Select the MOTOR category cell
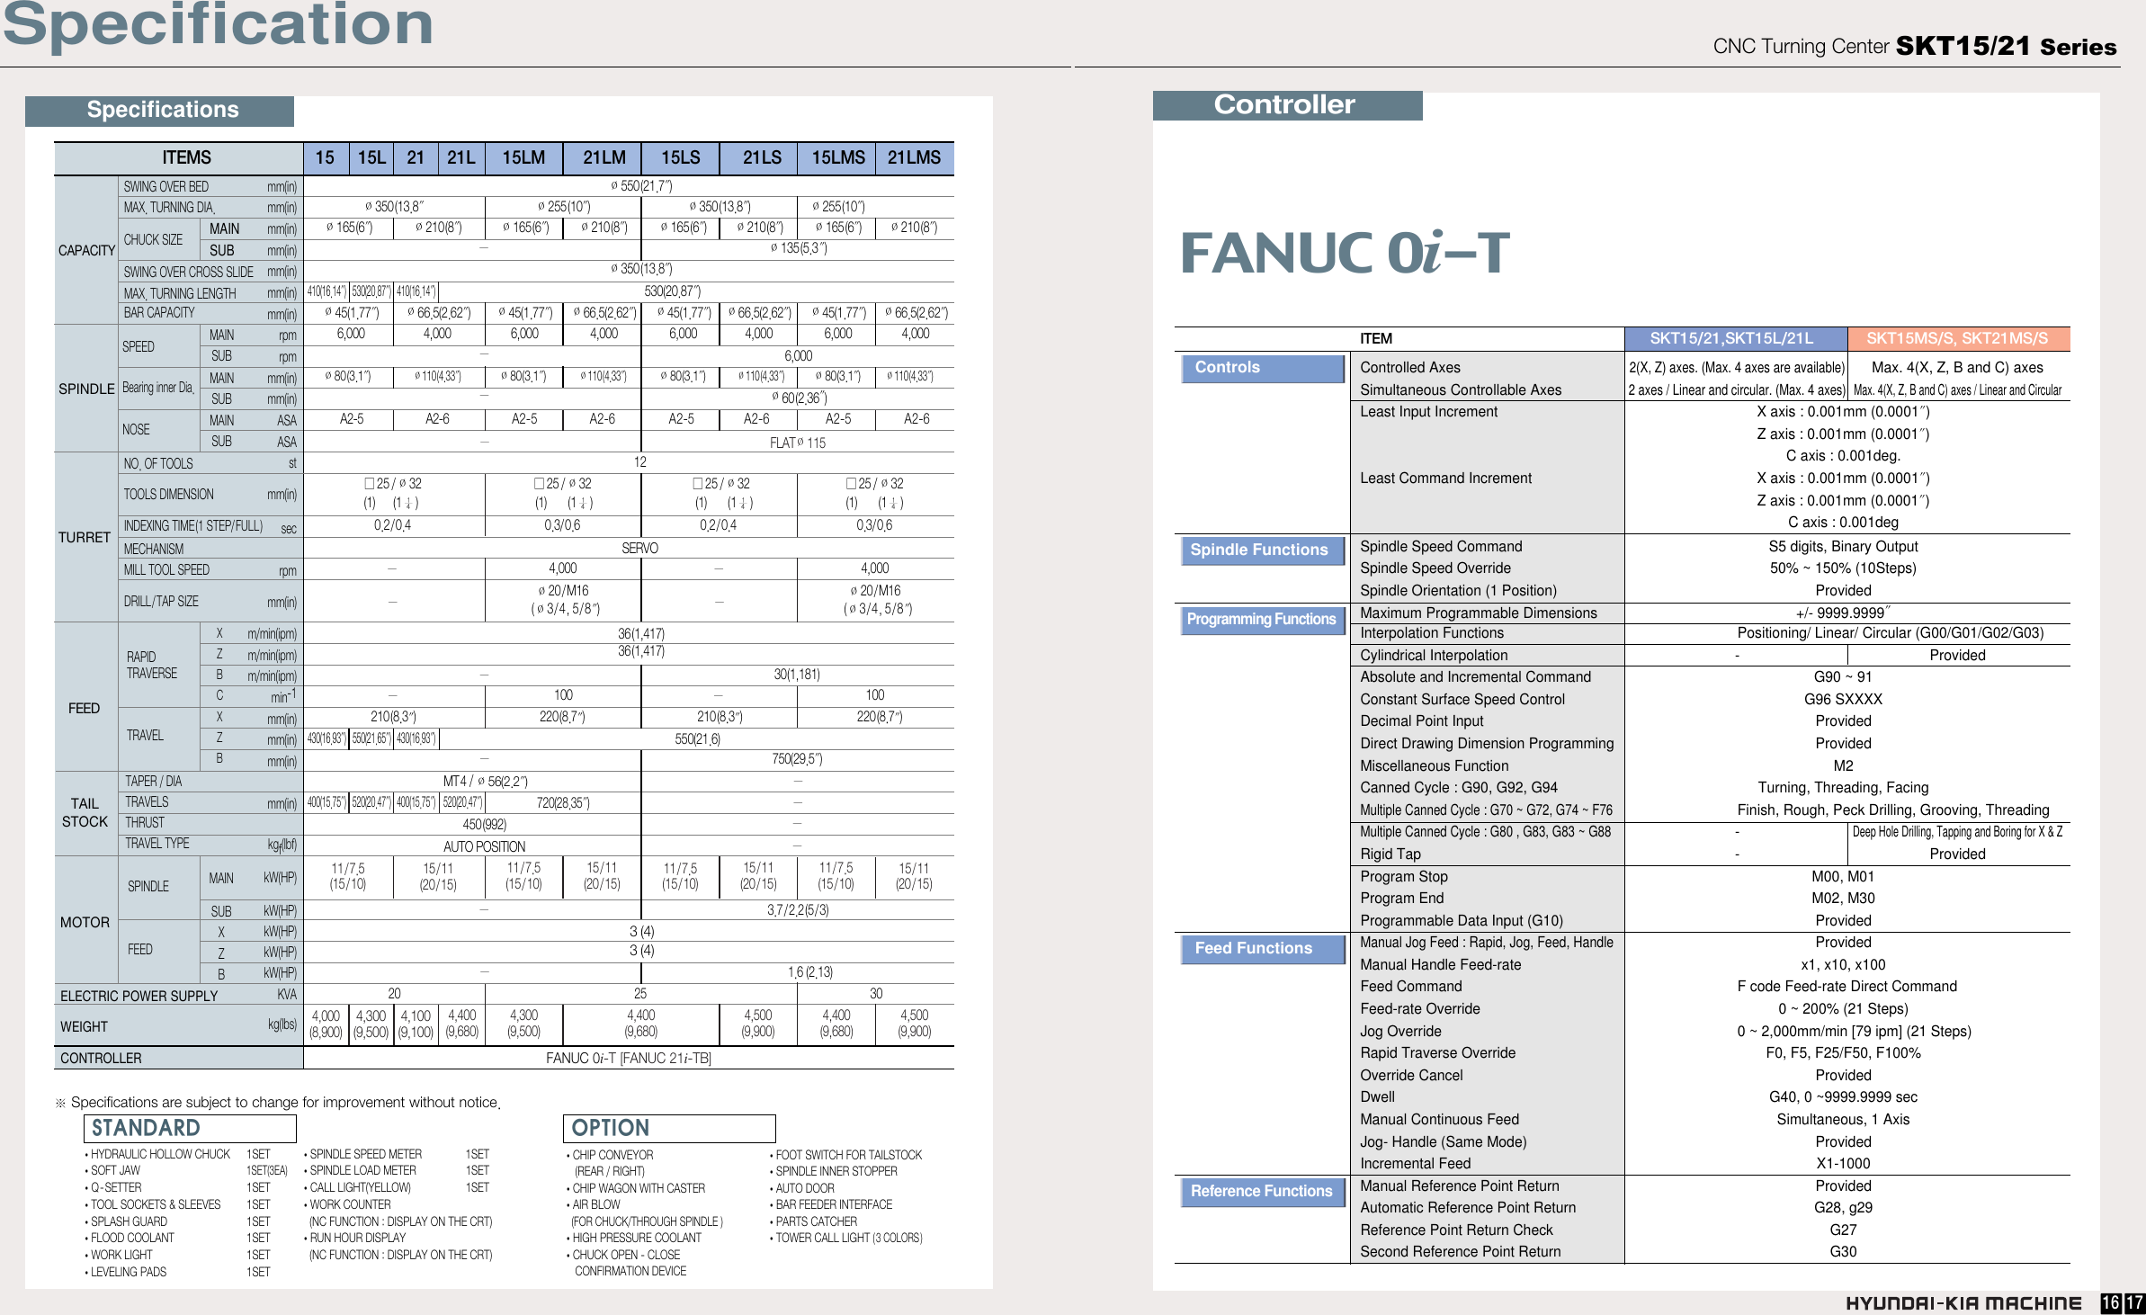Viewport: 2146px width, 1315px height. 85,922
